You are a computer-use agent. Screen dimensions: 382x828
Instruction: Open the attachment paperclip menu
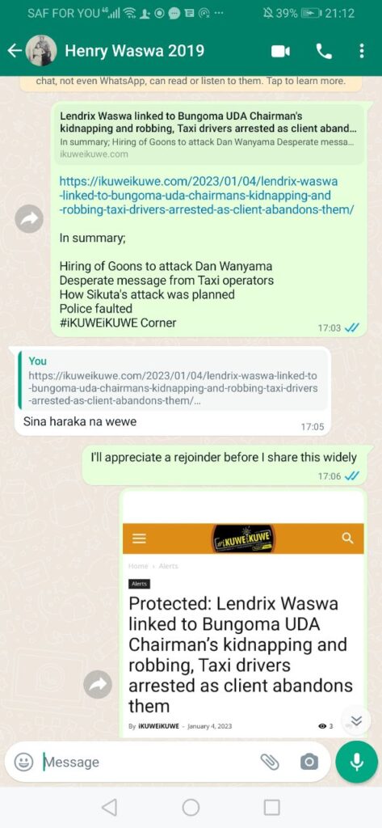click(x=270, y=762)
